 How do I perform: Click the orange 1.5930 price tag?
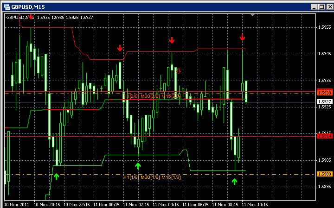click(324, 93)
